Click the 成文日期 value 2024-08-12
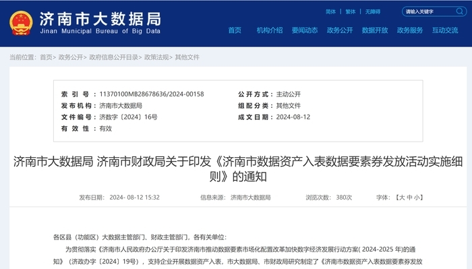Image resolution: width=472 pixels, height=269 pixels. (293, 117)
